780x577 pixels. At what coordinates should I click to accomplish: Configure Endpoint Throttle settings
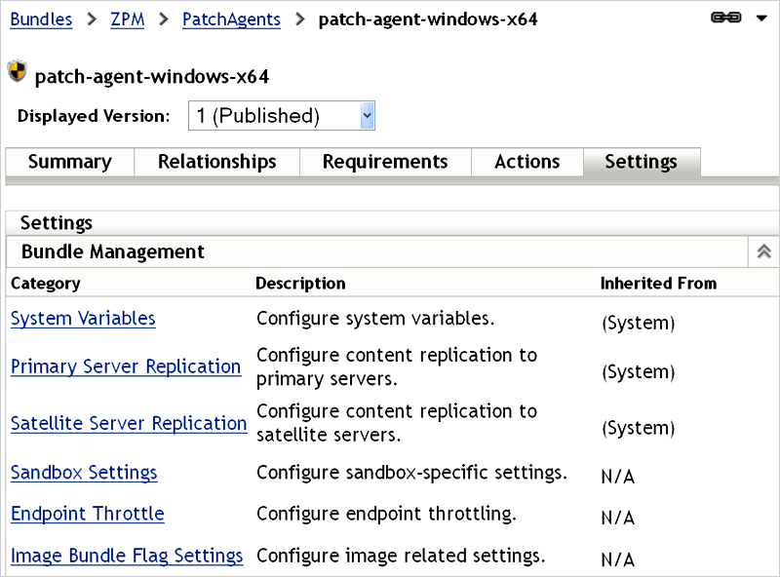coord(88,514)
